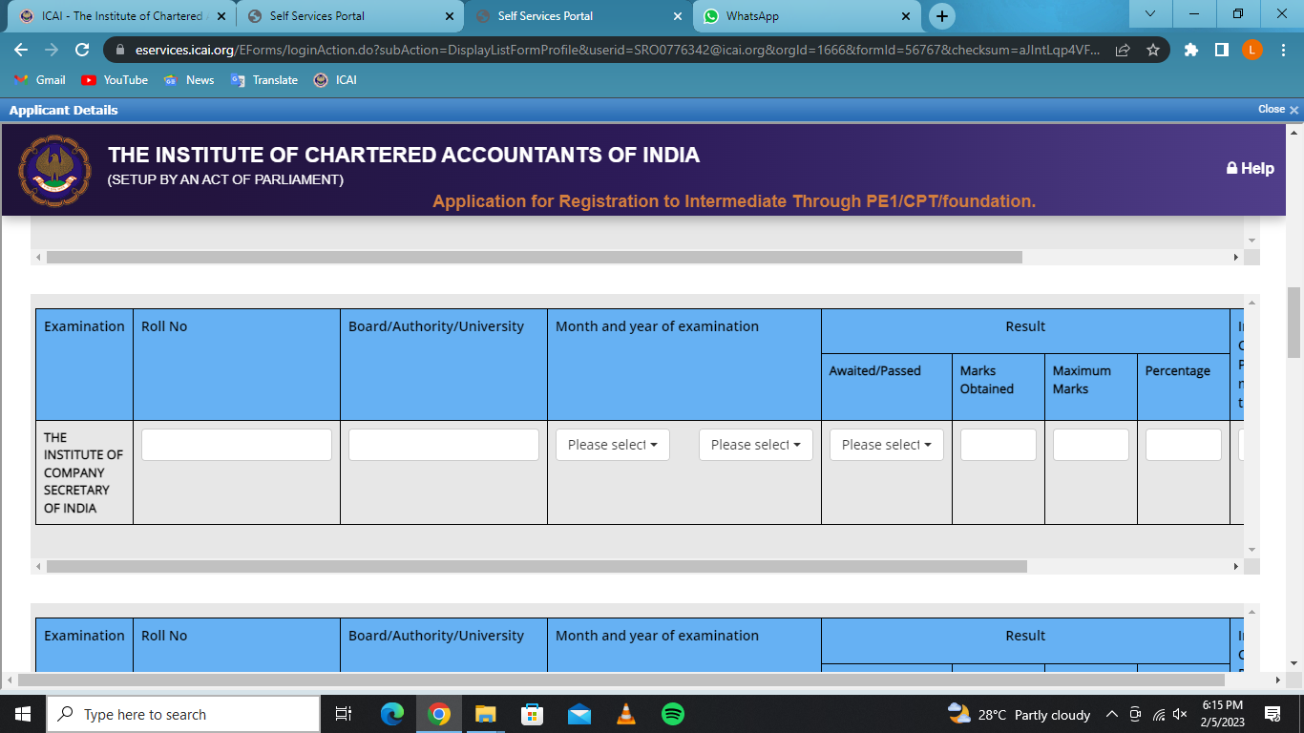Click the browser reload page icon

pos(82,50)
